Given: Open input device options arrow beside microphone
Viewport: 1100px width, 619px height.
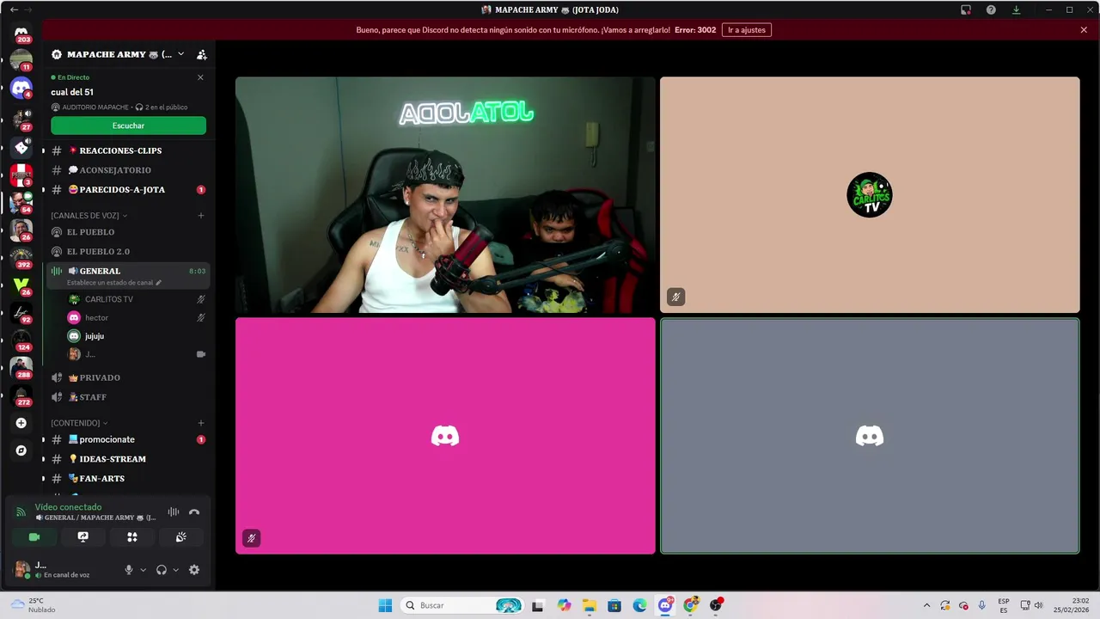Looking at the screenshot, I should click(x=143, y=569).
